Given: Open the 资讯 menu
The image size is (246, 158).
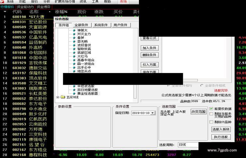Looking at the screenshot, I should 83,2.
